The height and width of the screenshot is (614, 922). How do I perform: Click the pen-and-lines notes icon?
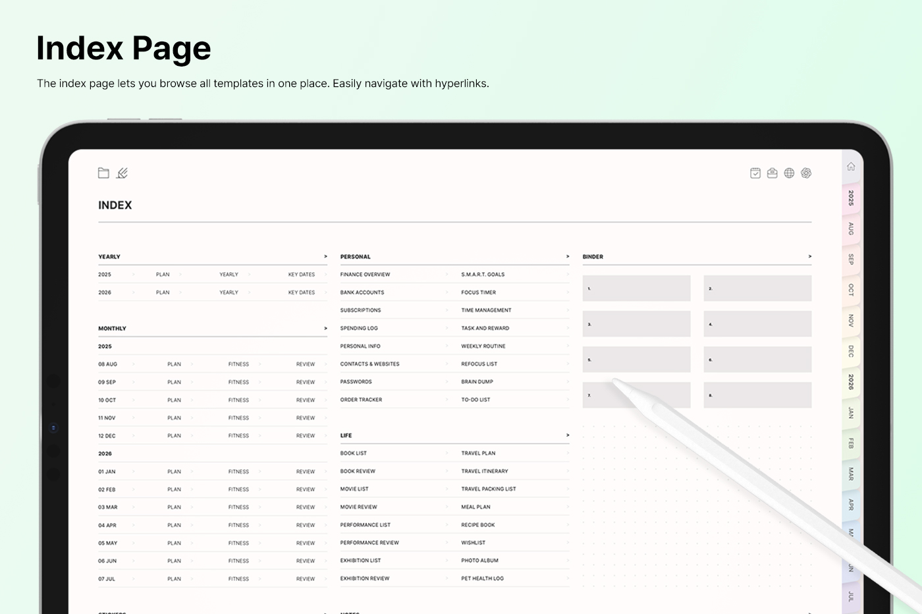122,173
